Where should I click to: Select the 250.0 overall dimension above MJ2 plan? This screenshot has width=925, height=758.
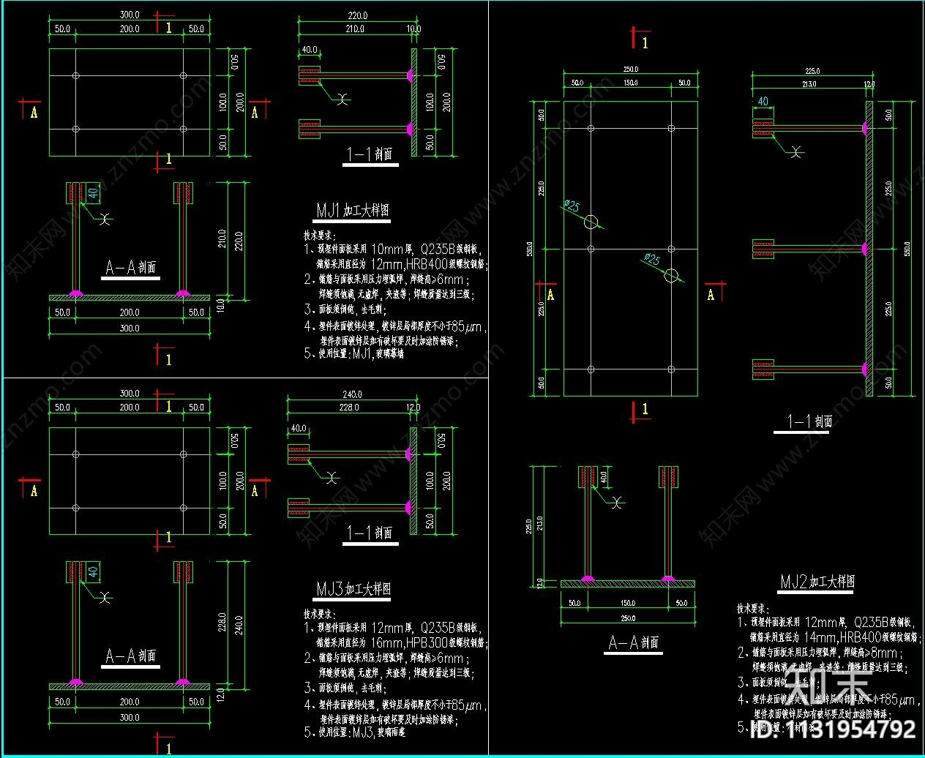[x=630, y=70]
